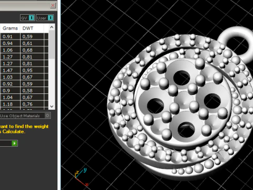The image size is (253, 190).
Task: Select the 0.94 Grams cell
Action: [x=10, y=43]
